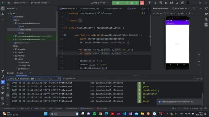
Task: Open the main hamburger menu
Action: click(x=9, y=3)
